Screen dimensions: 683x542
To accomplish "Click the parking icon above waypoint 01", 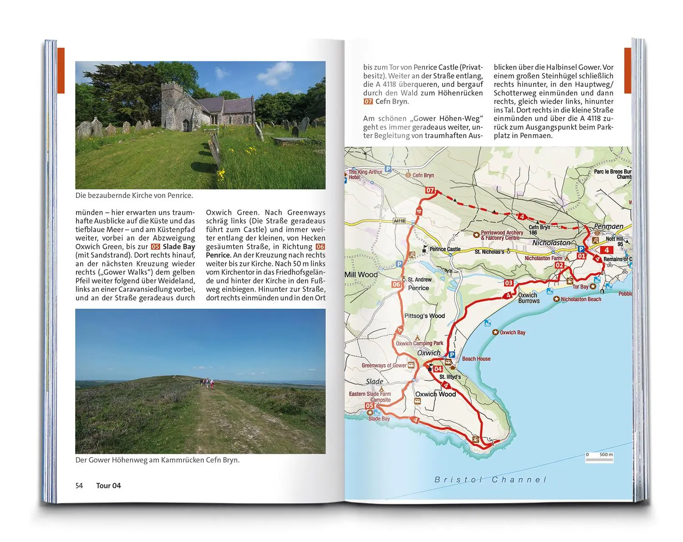I will coord(581,249).
